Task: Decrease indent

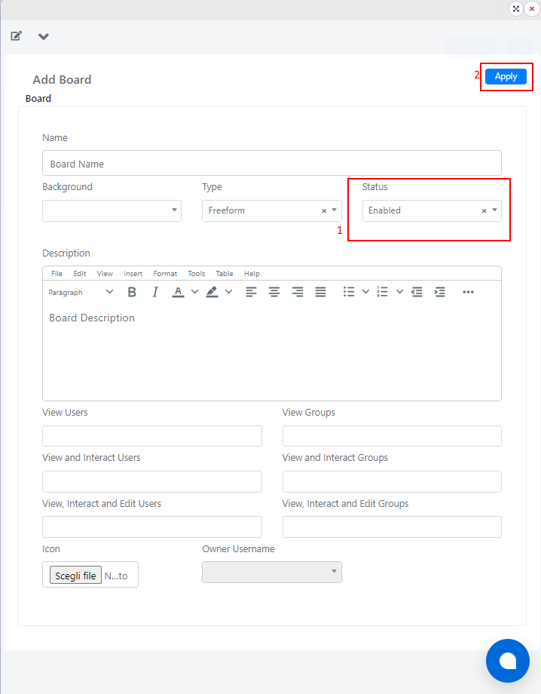Action: tap(417, 292)
